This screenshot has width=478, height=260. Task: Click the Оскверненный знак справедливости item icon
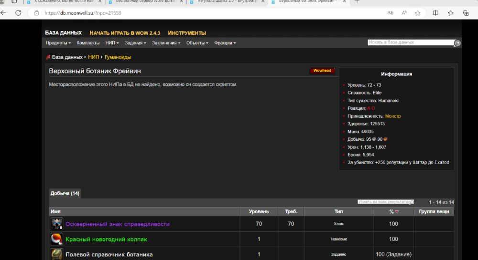[56, 224]
